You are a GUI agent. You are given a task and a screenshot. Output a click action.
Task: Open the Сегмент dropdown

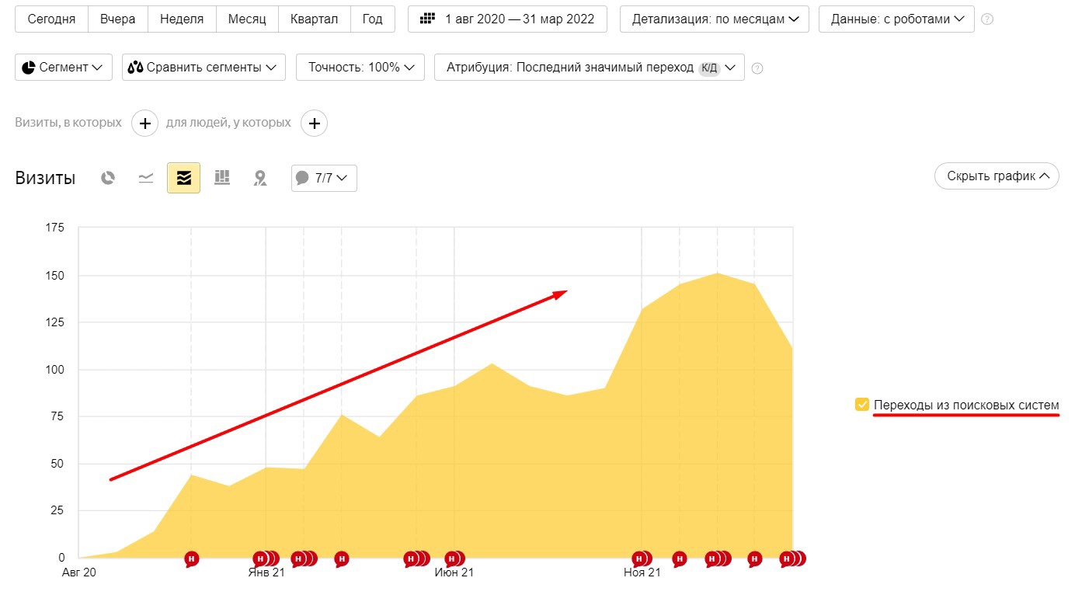(64, 67)
